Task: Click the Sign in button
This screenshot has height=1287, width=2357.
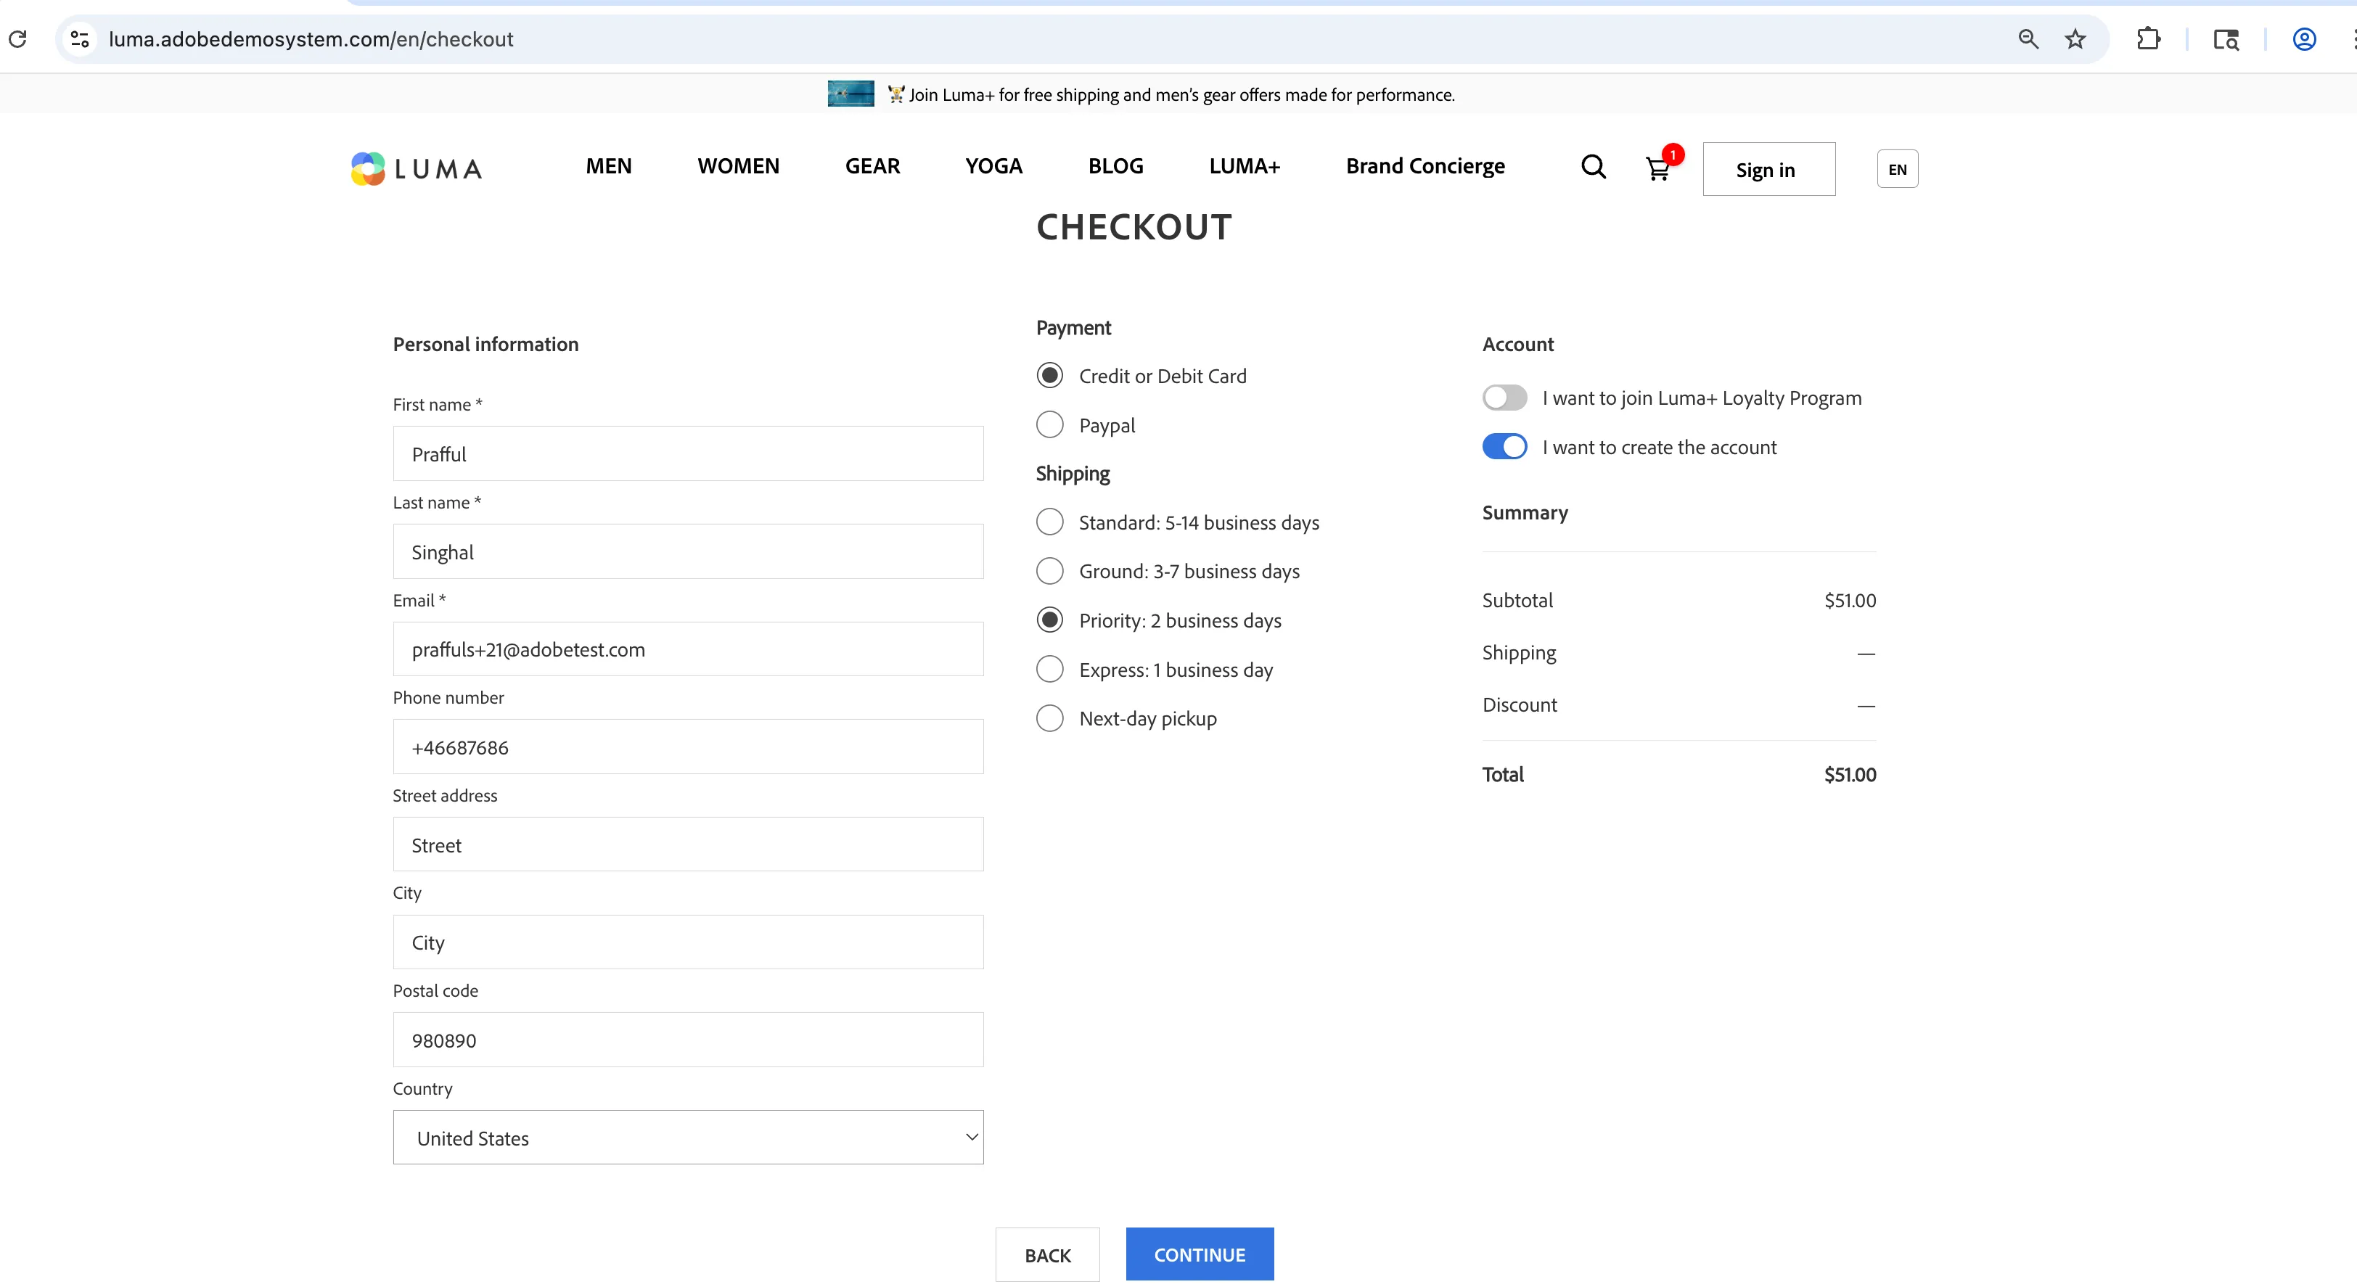Action: point(1768,169)
